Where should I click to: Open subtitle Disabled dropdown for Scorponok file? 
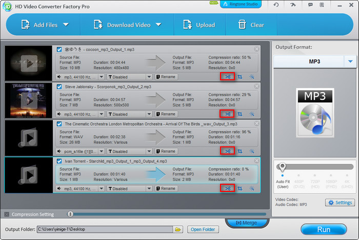[149, 114]
